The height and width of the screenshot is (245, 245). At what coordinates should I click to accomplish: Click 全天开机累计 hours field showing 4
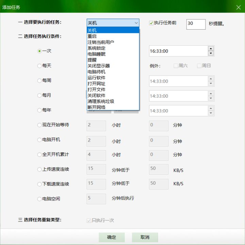[96, 155]
